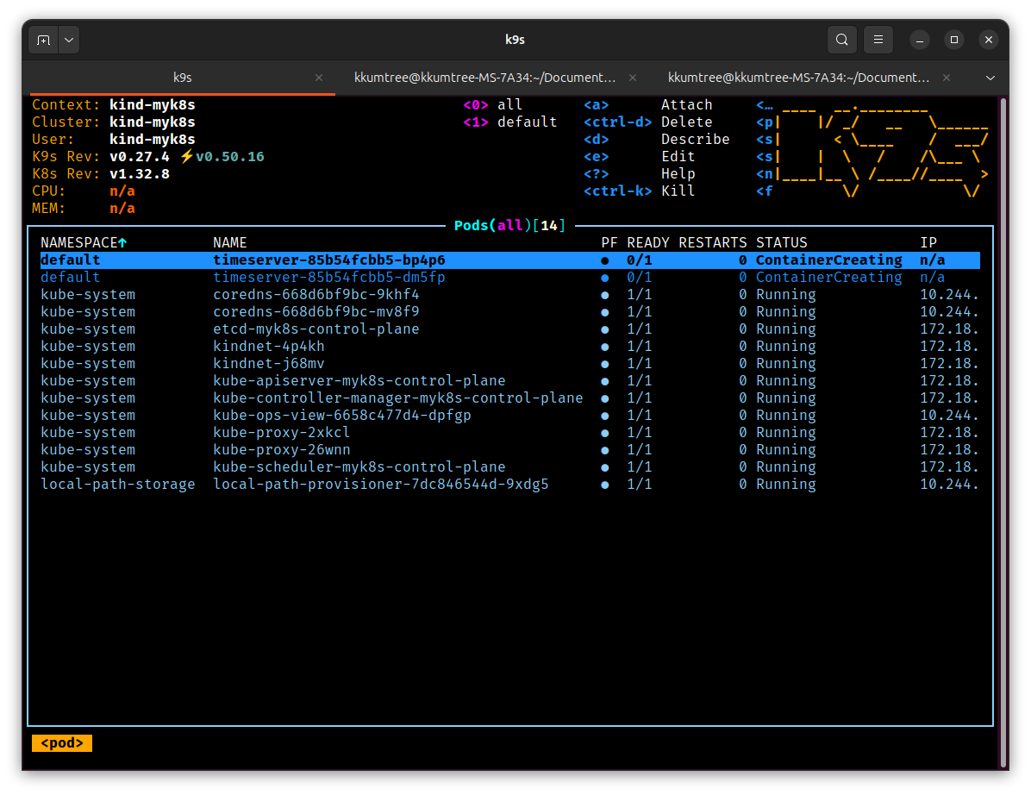Click the K9s Rev v0.27.4 value

140,157
